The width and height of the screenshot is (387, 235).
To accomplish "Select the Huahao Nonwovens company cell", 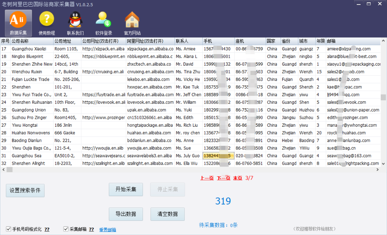I will 32,133.
